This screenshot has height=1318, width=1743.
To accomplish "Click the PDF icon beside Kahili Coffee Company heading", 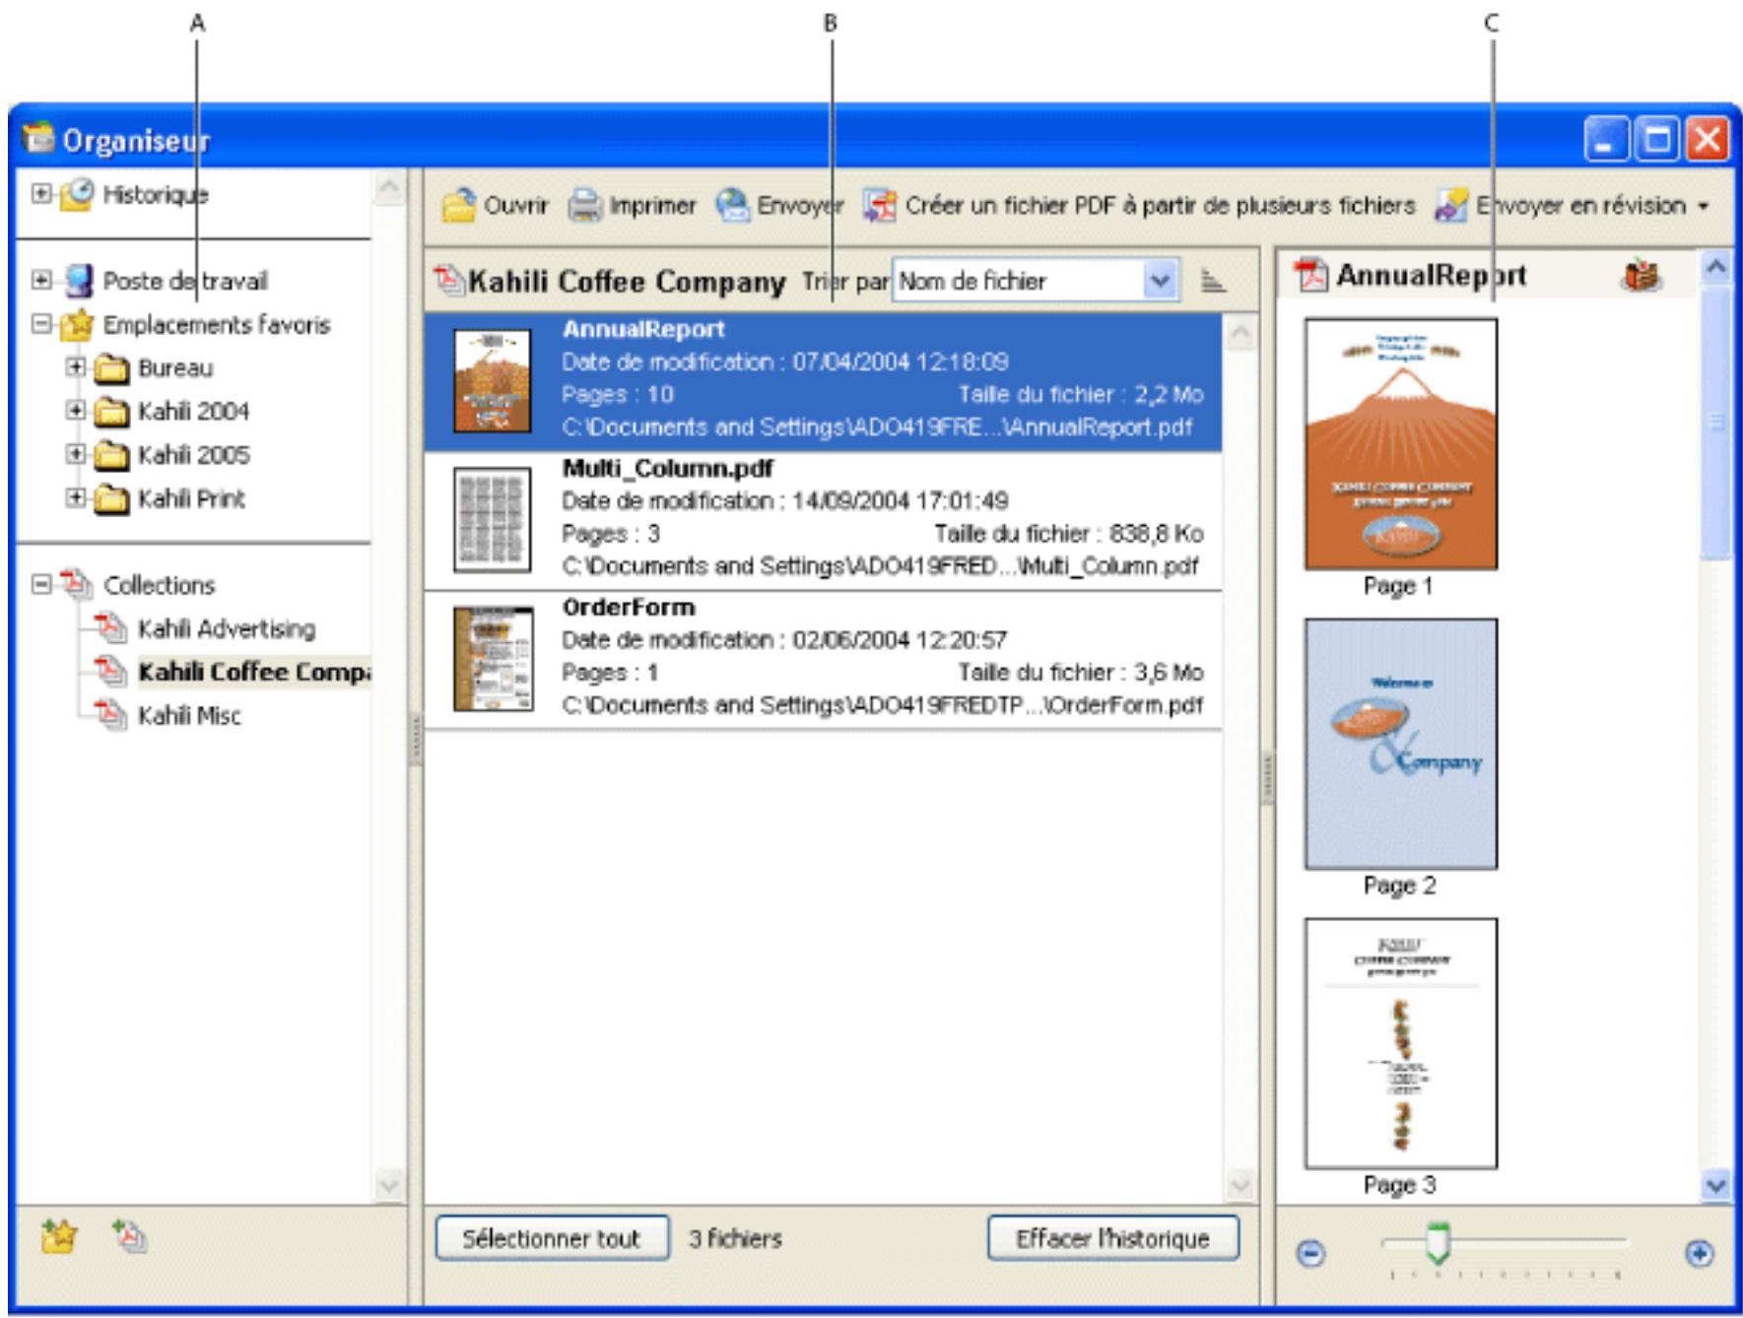I will coord(448,280).
